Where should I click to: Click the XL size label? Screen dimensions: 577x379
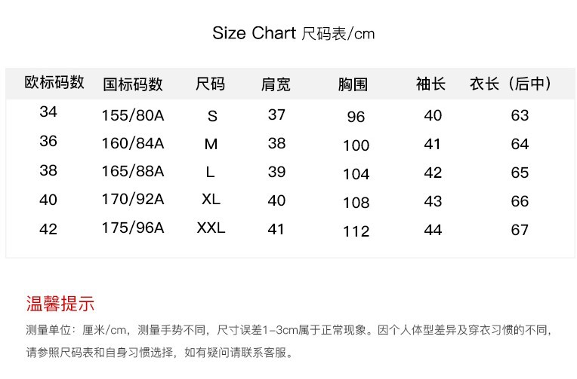point(211,200)
